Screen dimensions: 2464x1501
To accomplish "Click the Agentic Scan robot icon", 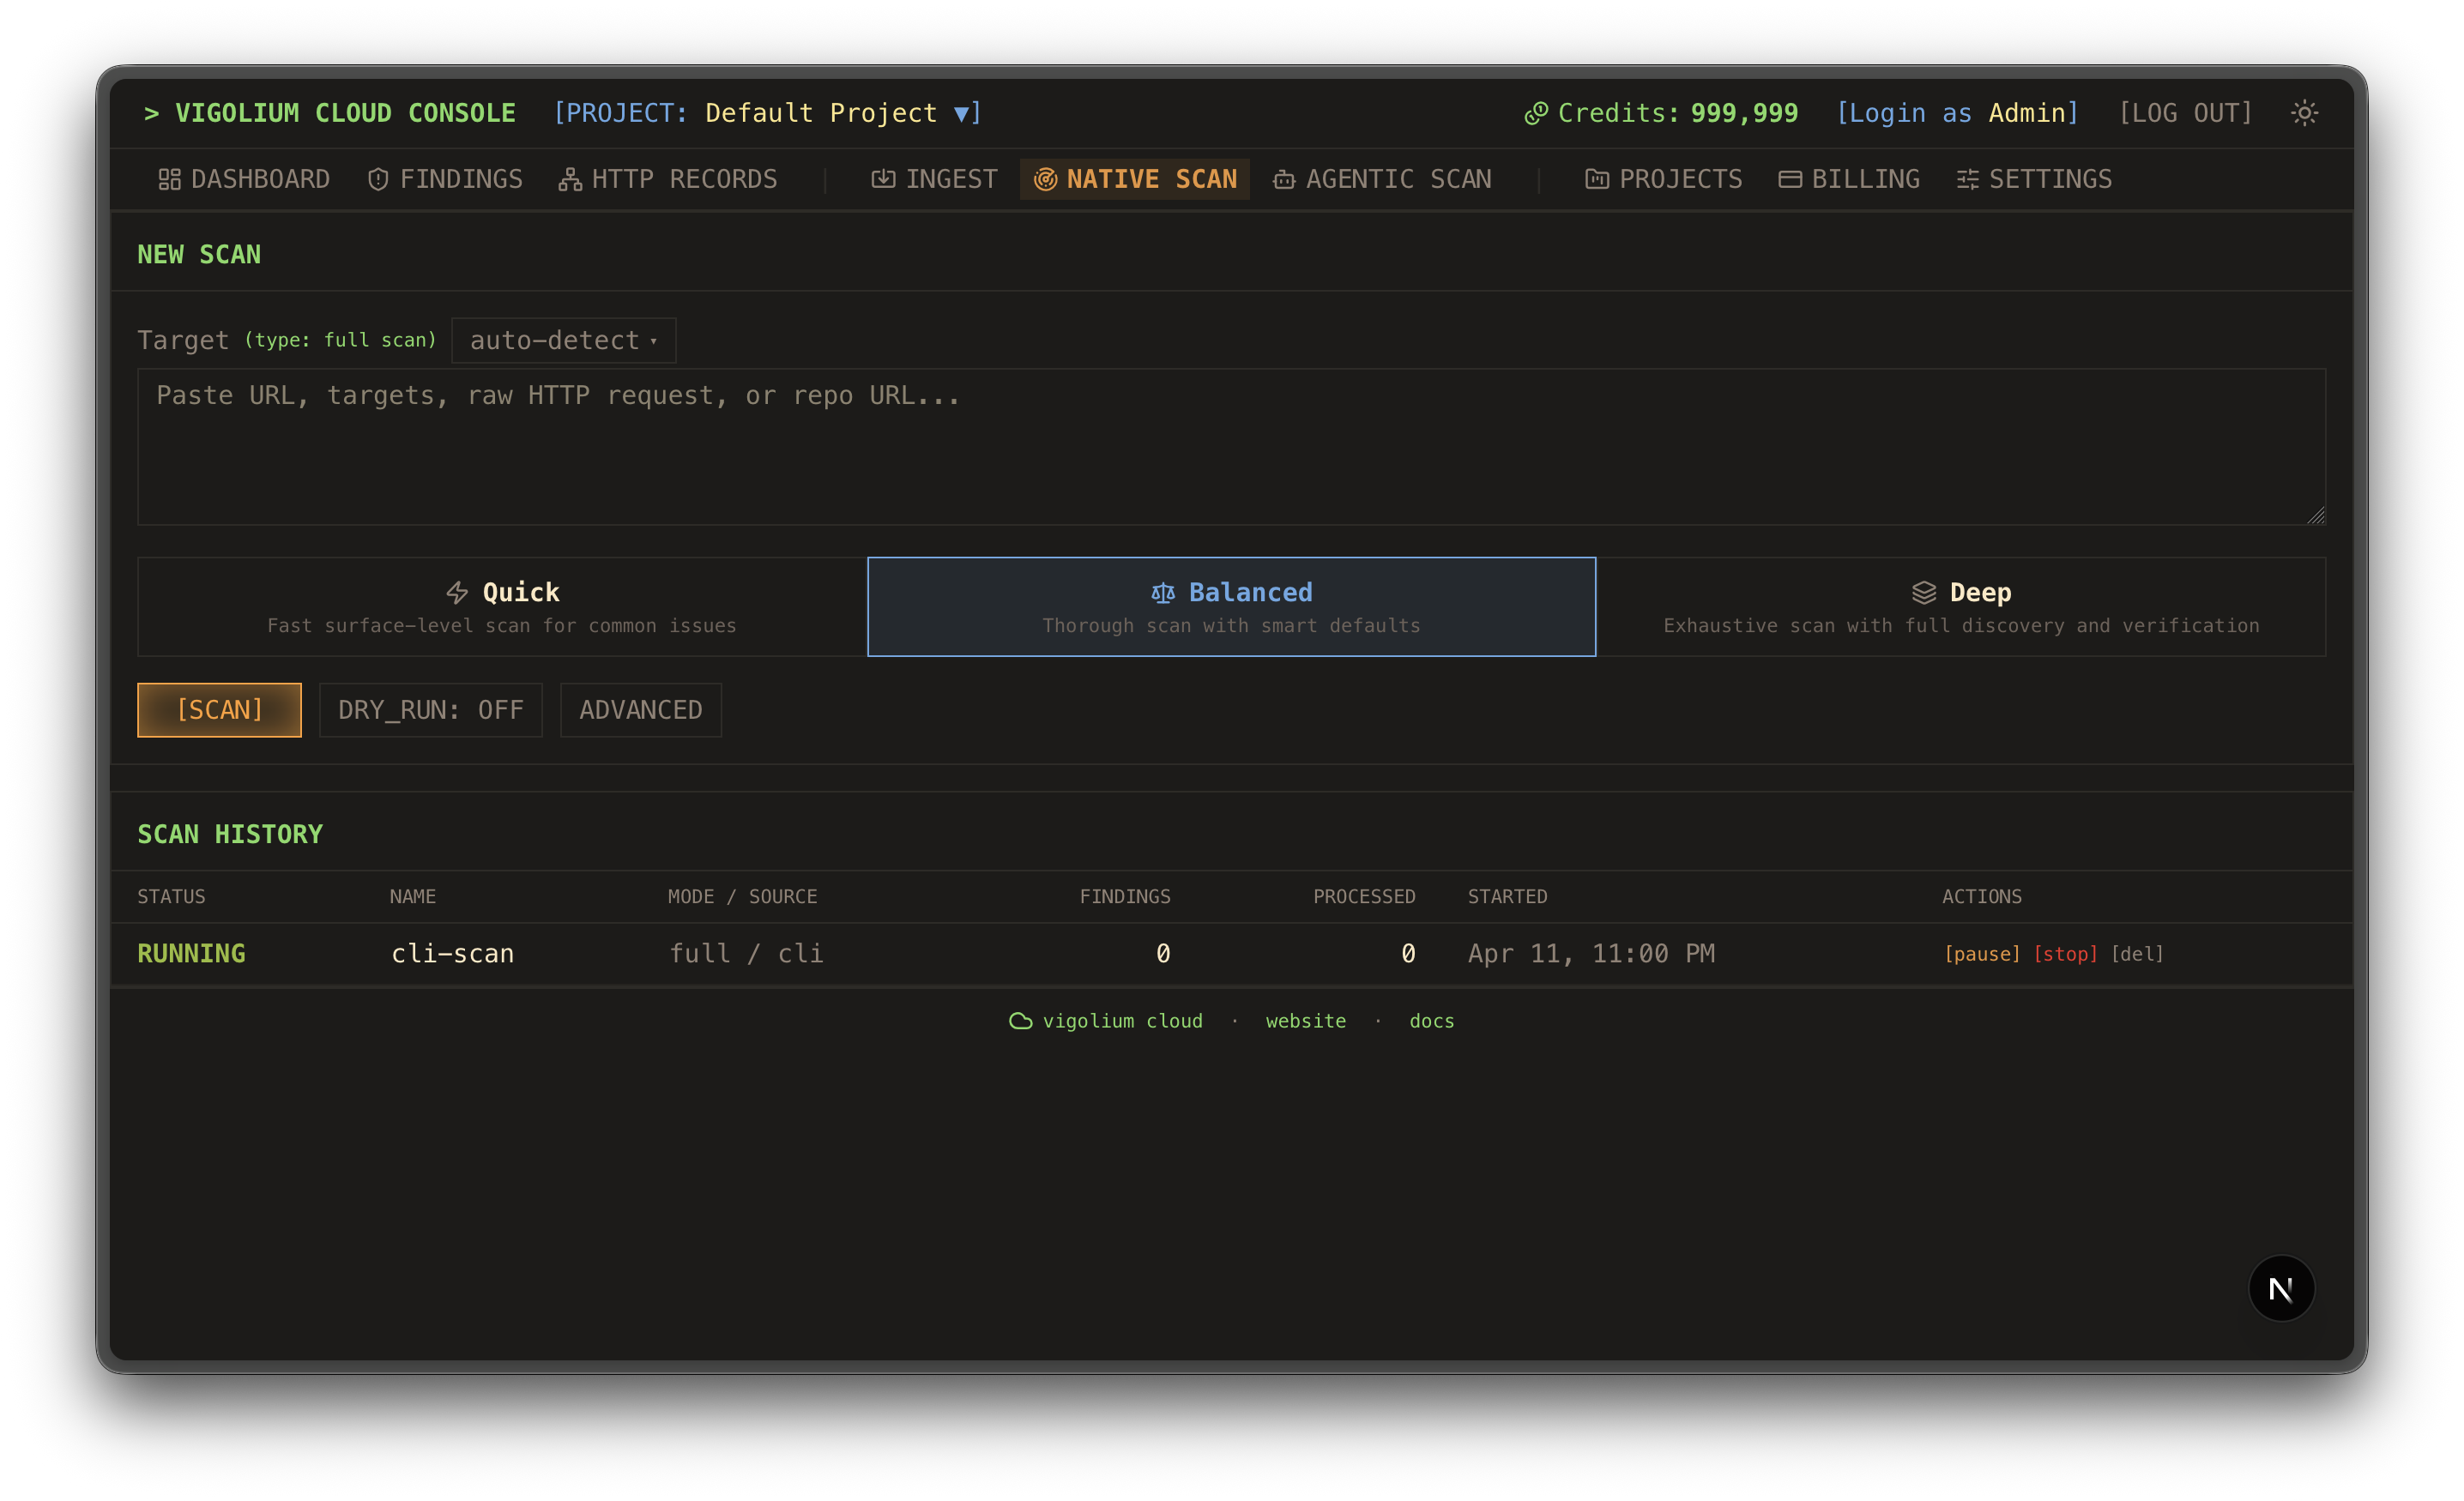I will [1284, 179].
